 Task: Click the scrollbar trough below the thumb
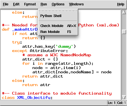tap(124, 65)
